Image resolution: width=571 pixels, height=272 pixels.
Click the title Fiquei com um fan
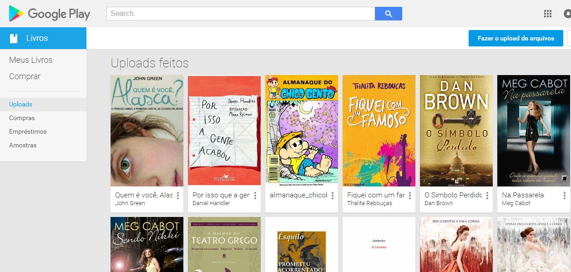[x=376, y=195]
